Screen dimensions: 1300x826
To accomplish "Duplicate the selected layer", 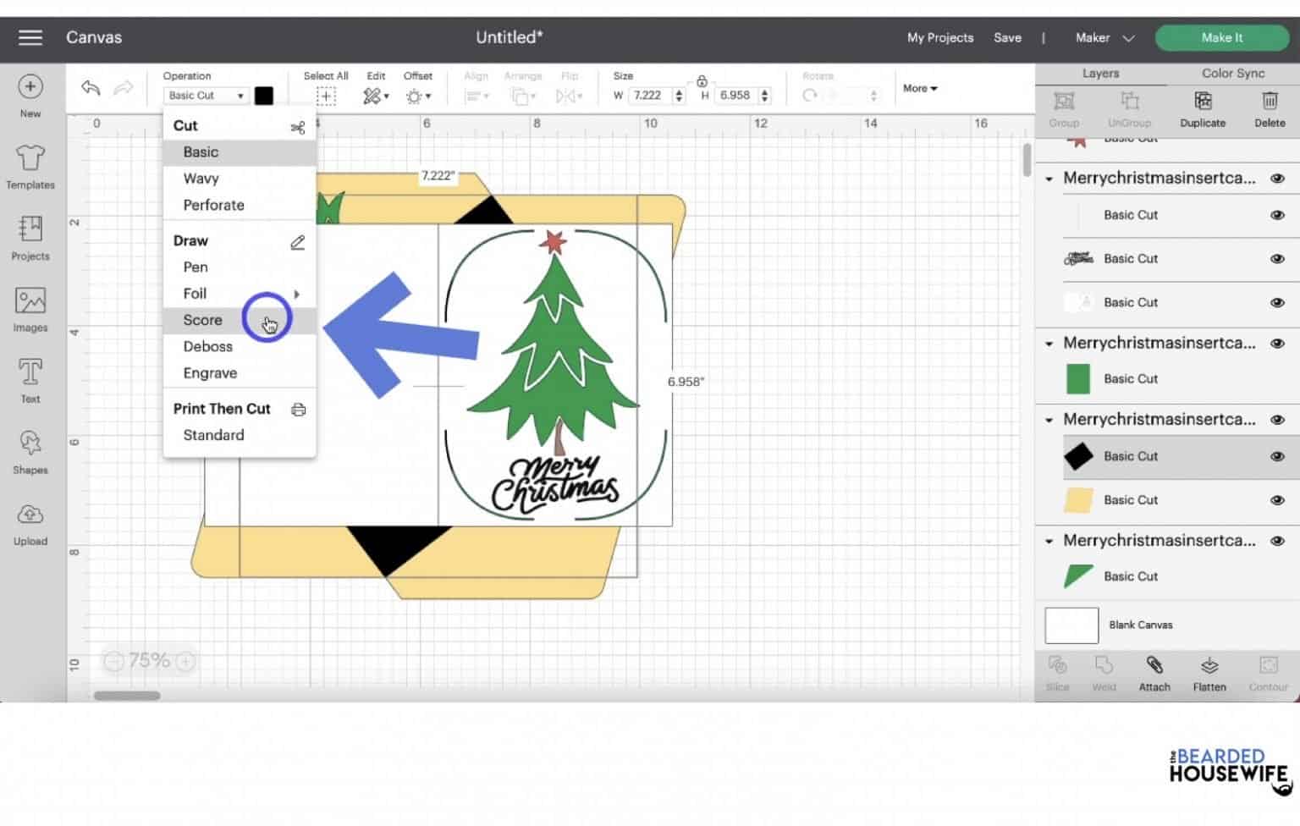I will 1202,108.
